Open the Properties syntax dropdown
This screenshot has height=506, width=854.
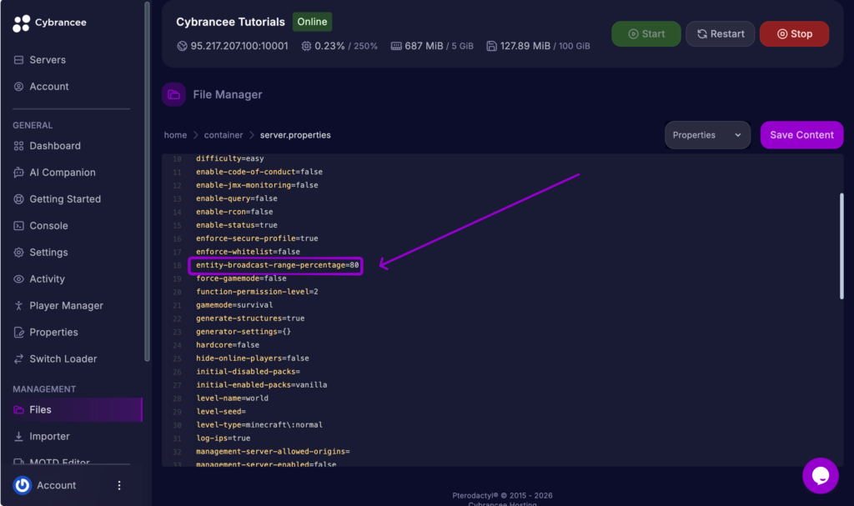click(x=707, y=135)
